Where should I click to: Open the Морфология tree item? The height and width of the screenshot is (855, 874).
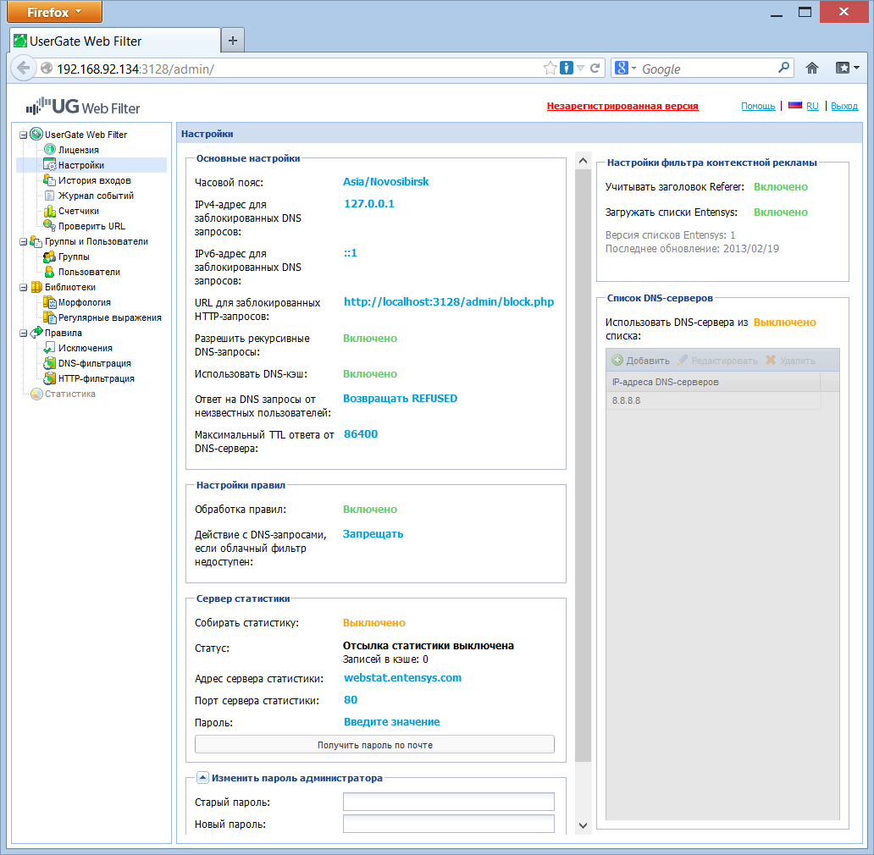point(85,302)
